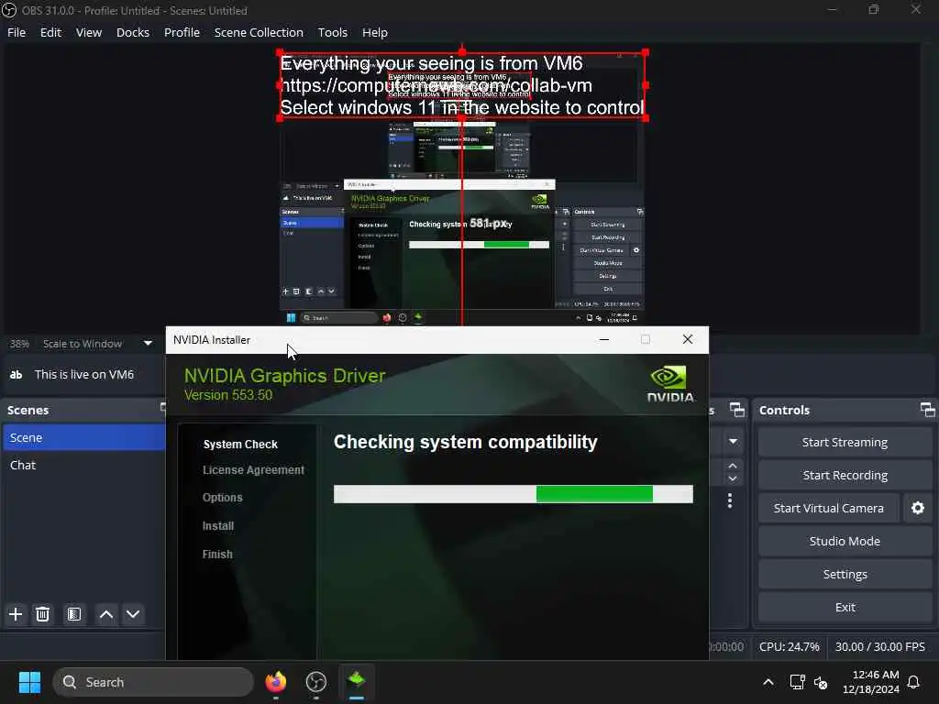Image resolution: width=939 pixels, height=704 pixels.
Task: Enable Studio Mode
Action: coord(845,541)
